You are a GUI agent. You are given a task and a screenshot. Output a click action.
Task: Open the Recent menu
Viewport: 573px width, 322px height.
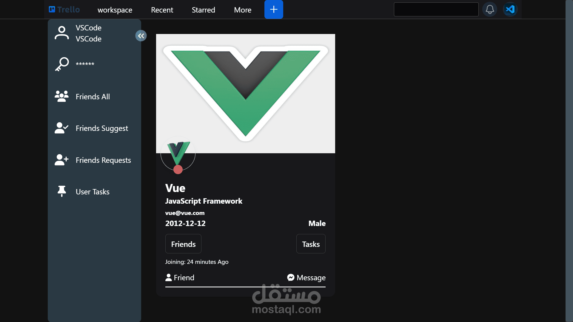162,10
